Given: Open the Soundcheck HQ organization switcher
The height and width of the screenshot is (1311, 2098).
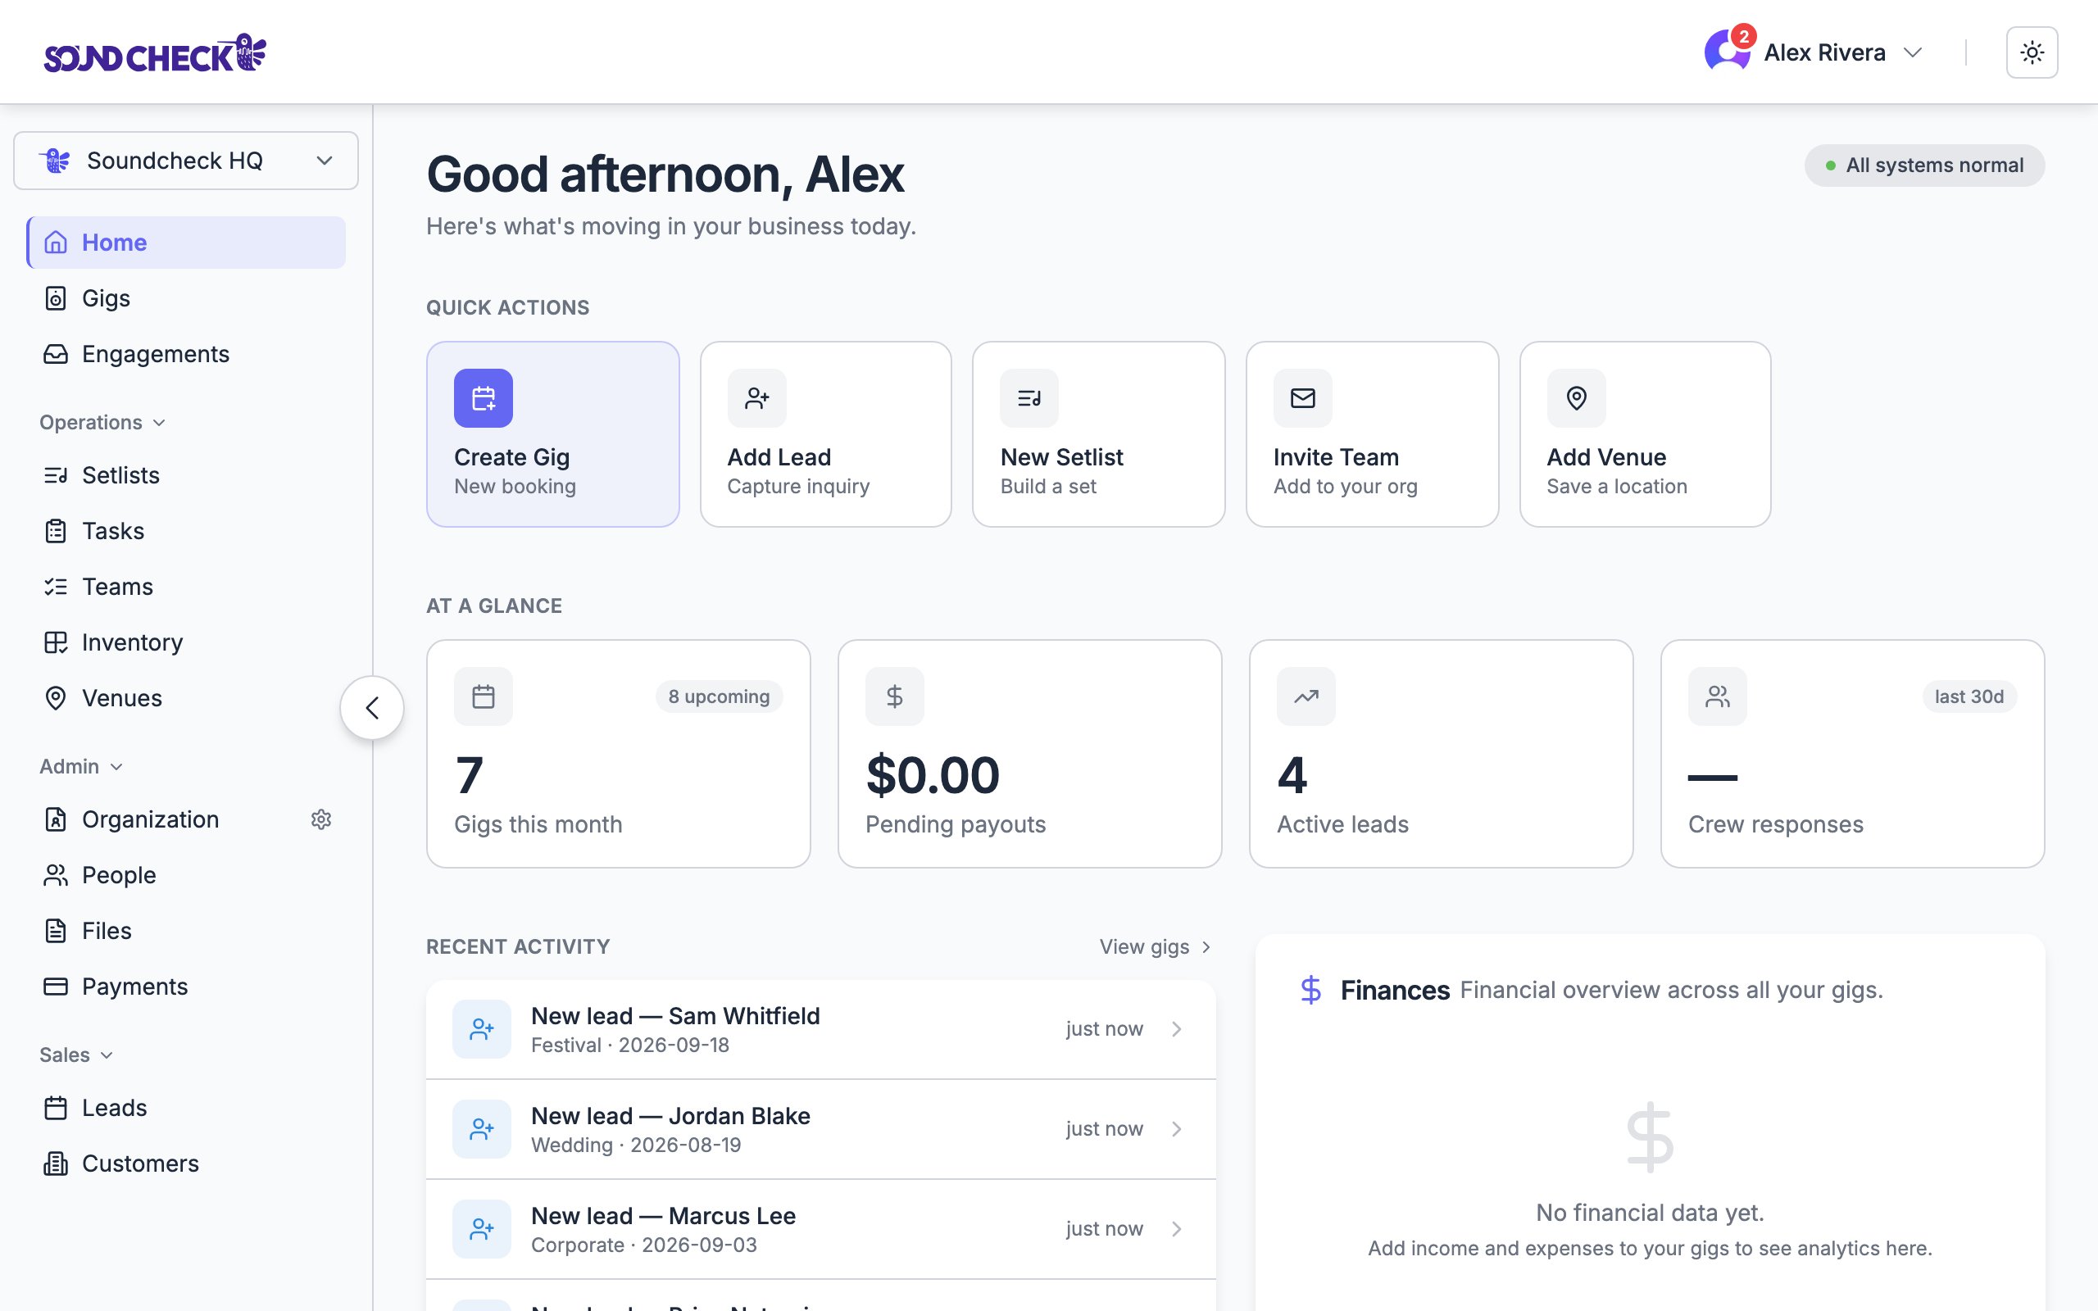Looking at the screenshot, I should pyautogui.click(x=185, y=161).
